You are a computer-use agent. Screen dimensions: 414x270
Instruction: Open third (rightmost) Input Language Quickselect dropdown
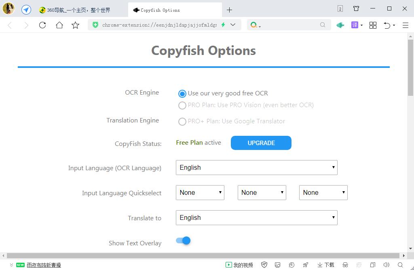[x=323, y=193]
